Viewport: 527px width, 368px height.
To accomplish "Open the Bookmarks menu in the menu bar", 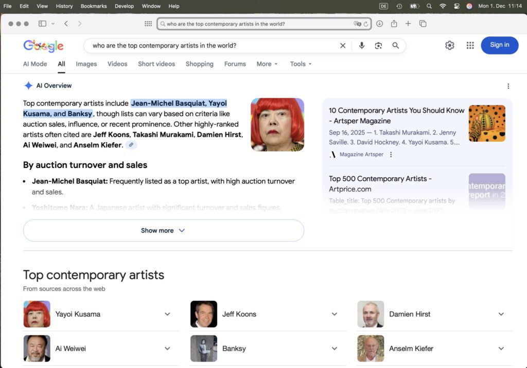I will click(x=94, y=6).
